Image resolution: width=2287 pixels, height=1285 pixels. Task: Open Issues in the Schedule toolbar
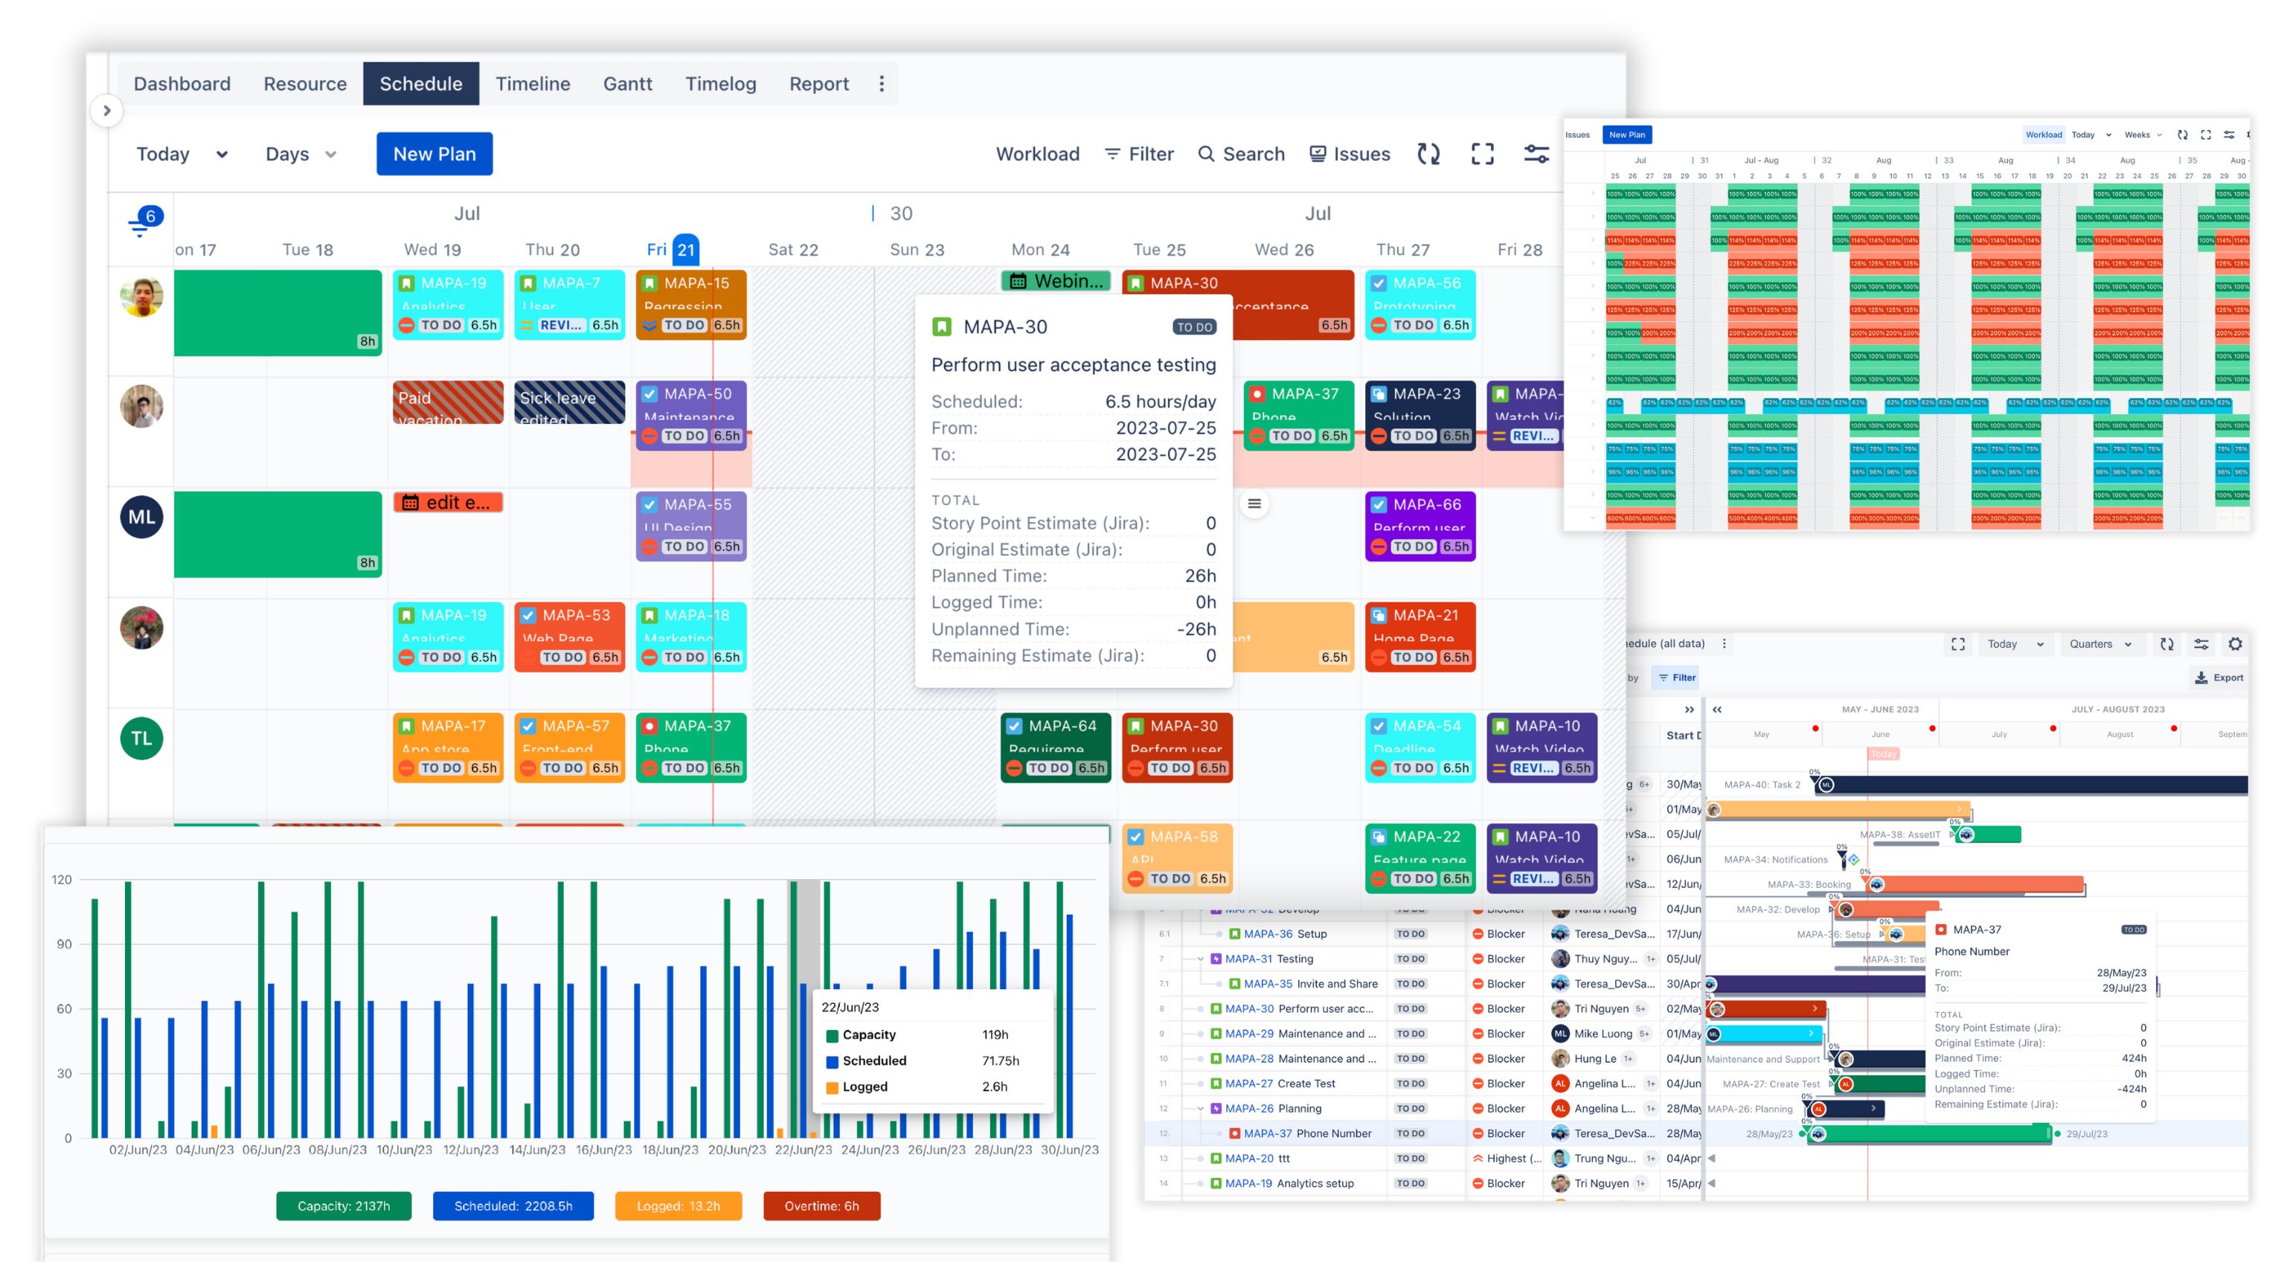click(x=1350, y=155)
